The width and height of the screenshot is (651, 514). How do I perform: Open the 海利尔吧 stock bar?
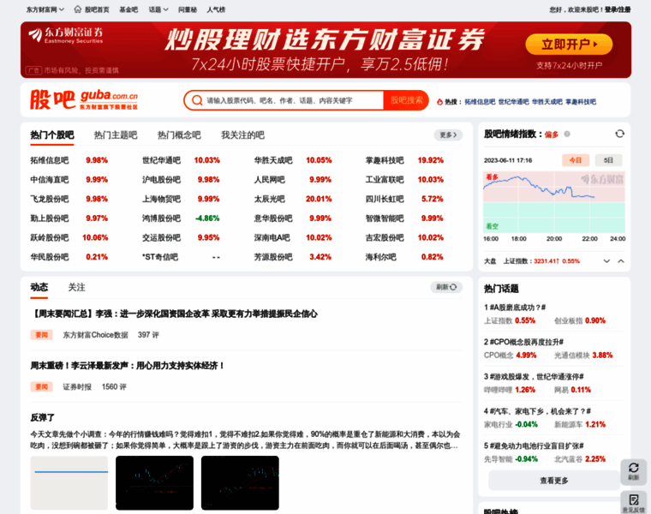[380, 257]
